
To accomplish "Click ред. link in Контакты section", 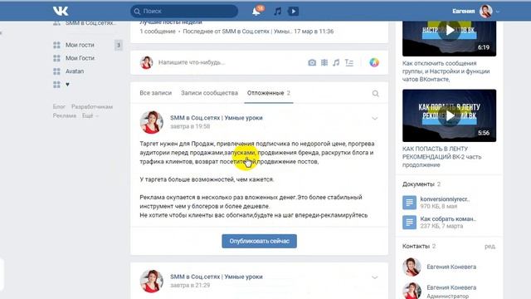I will point(490,246).
